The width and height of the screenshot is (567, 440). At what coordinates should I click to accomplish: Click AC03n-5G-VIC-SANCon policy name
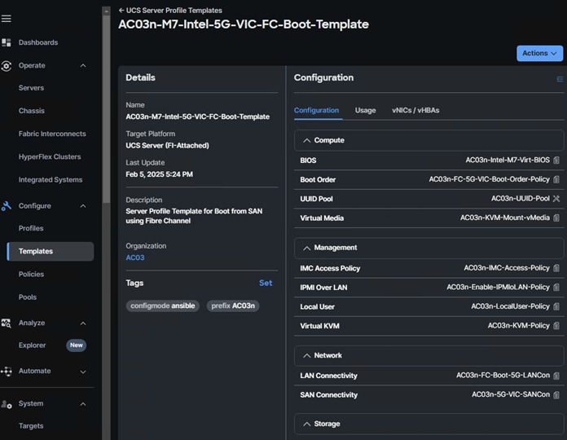click(511, 394)
